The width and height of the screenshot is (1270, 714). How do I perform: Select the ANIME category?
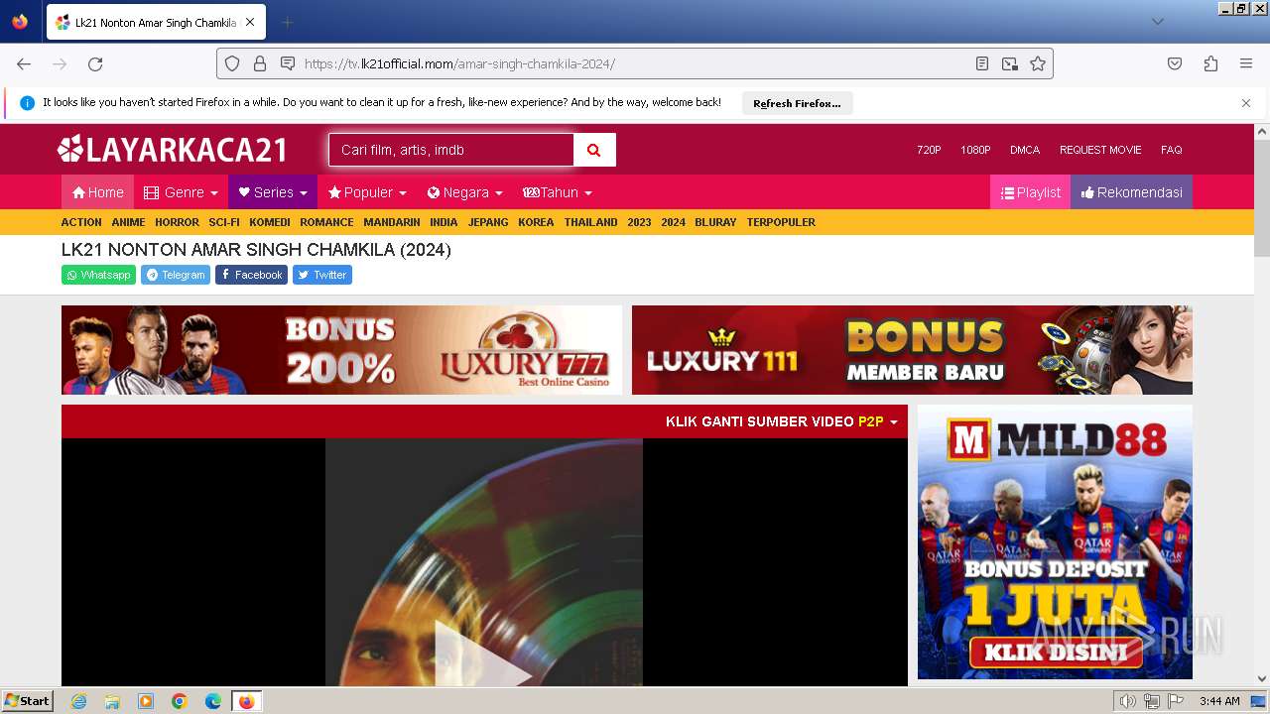[128, 222]
